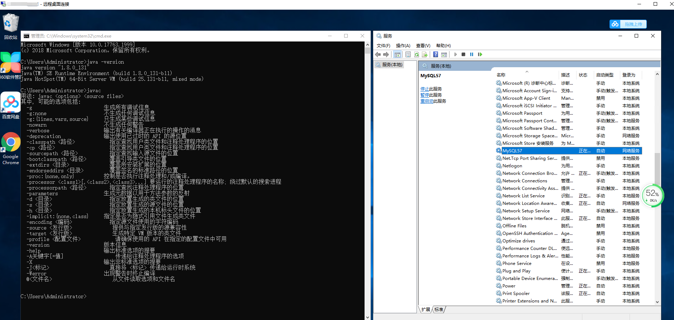The image size is (674, 320).
Task: Select the Phone Service row
Action: pyautogui.click(x=569, y=264)
